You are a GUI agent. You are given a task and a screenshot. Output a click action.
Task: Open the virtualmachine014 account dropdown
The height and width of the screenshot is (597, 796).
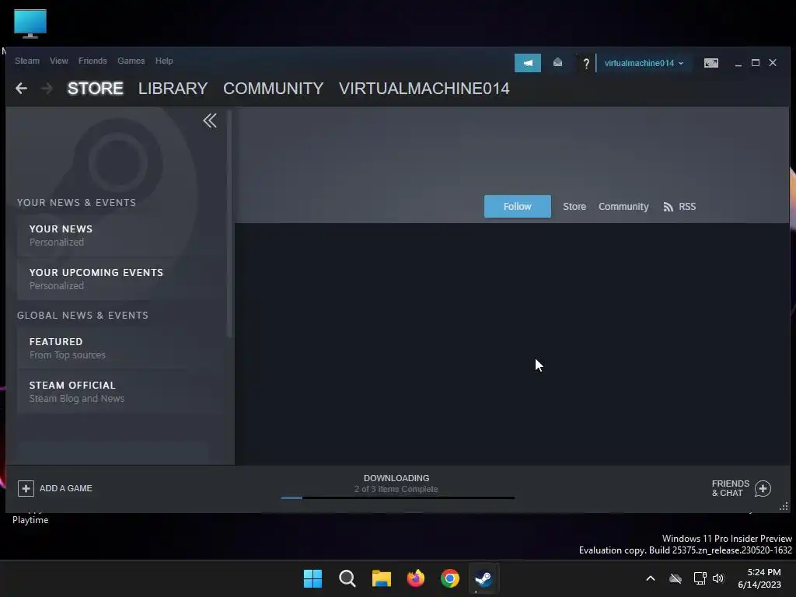644,64
